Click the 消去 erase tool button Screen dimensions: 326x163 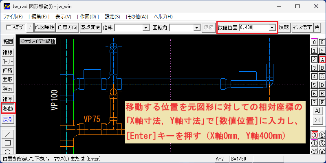click(x=8, y=88)
